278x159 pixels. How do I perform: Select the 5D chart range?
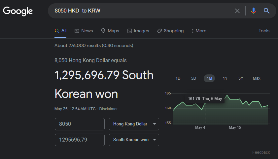(x=193, y=78)
